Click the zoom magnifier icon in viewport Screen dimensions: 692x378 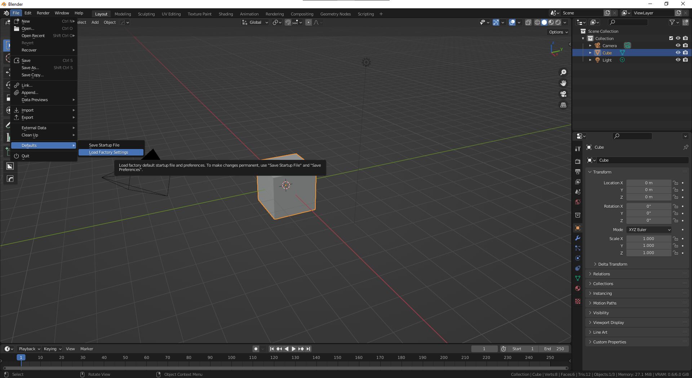pos(563,72)
